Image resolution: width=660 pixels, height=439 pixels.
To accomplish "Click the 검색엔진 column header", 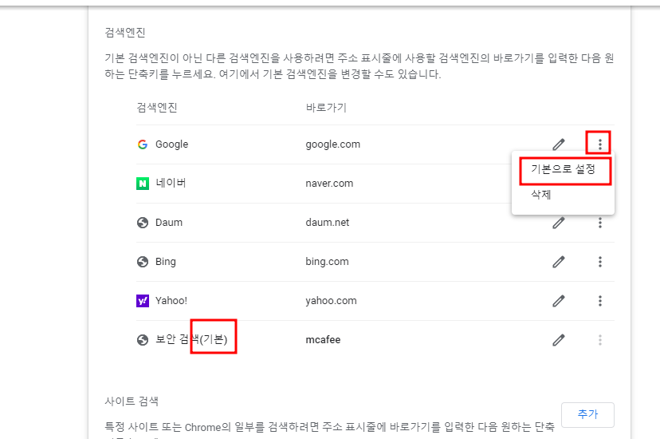I will [x=157, y=108].
